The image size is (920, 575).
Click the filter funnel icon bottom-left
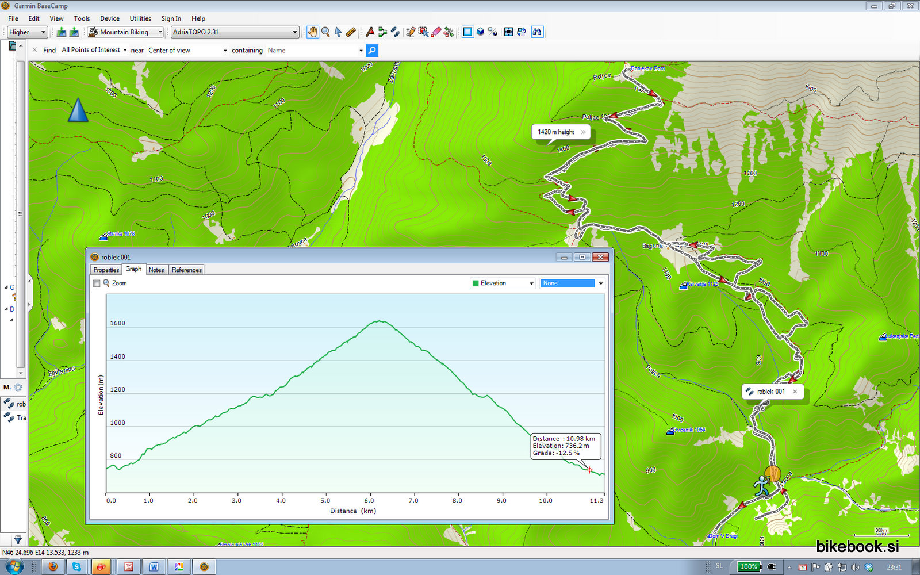18,539
